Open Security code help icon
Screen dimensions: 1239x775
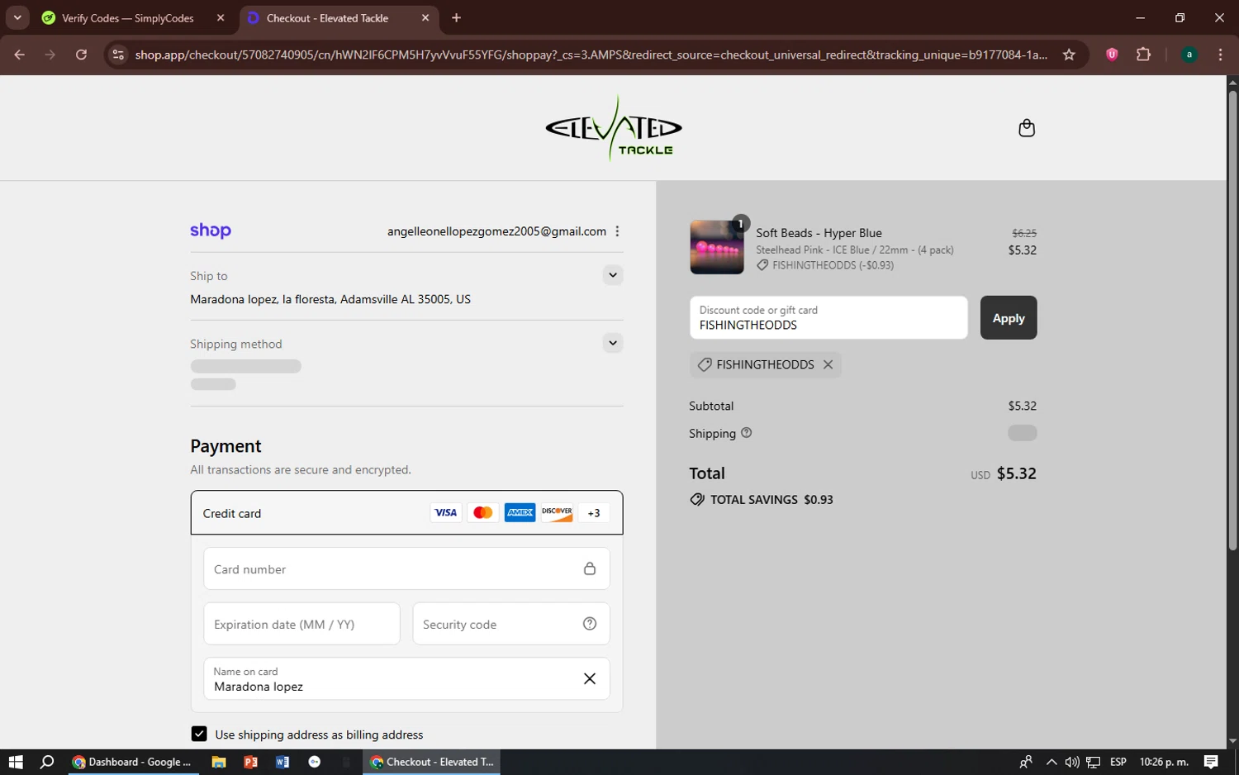coord(590,624)
